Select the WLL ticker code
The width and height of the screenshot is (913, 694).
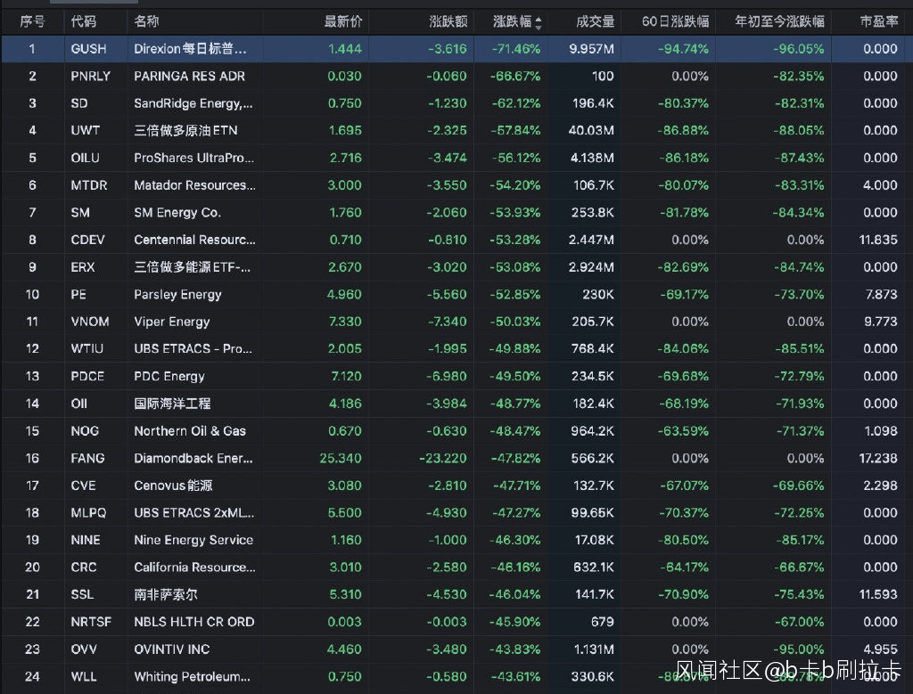click(x=84, y=676)
